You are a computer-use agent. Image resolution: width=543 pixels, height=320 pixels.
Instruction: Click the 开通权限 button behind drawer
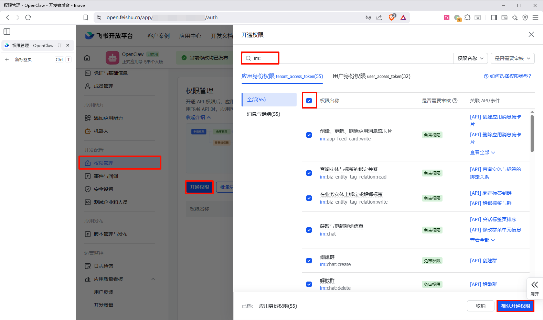(200, 187)
